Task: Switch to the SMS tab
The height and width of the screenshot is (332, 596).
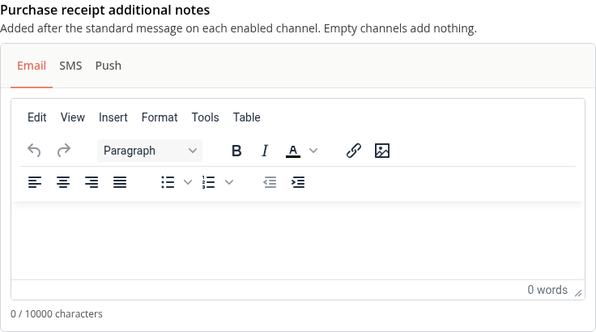Action: coord(70,66)
